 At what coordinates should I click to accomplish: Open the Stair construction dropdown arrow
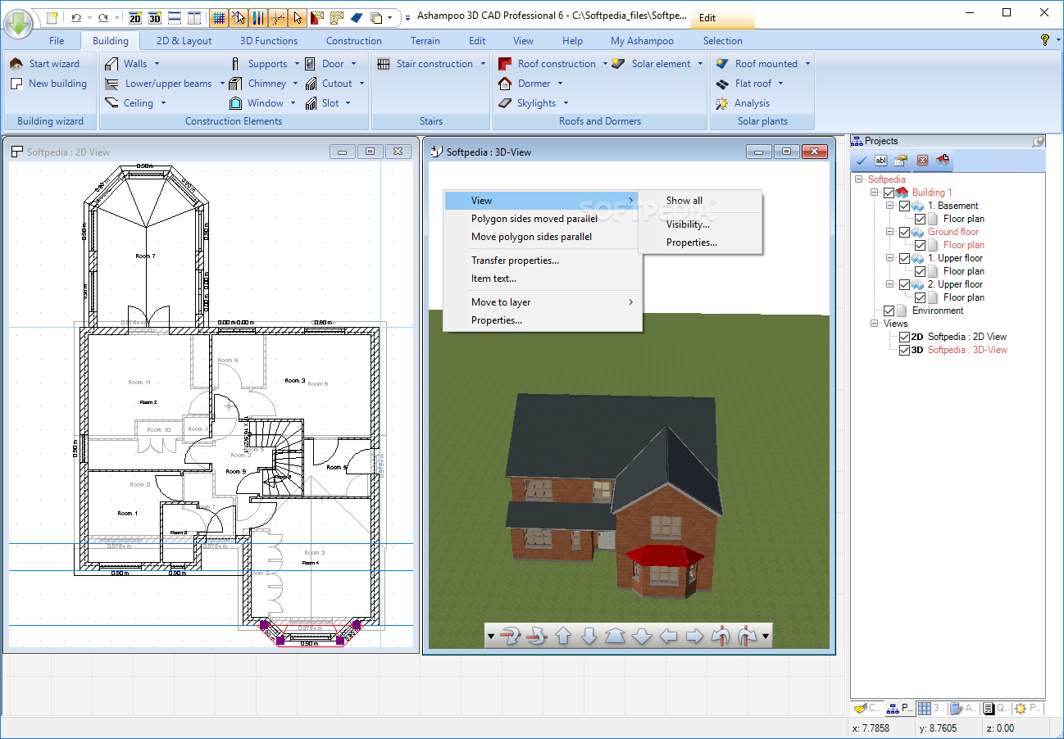tap(483, 63)
